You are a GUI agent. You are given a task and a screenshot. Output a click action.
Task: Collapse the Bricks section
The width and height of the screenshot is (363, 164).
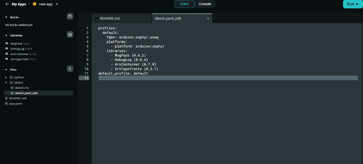6,17
